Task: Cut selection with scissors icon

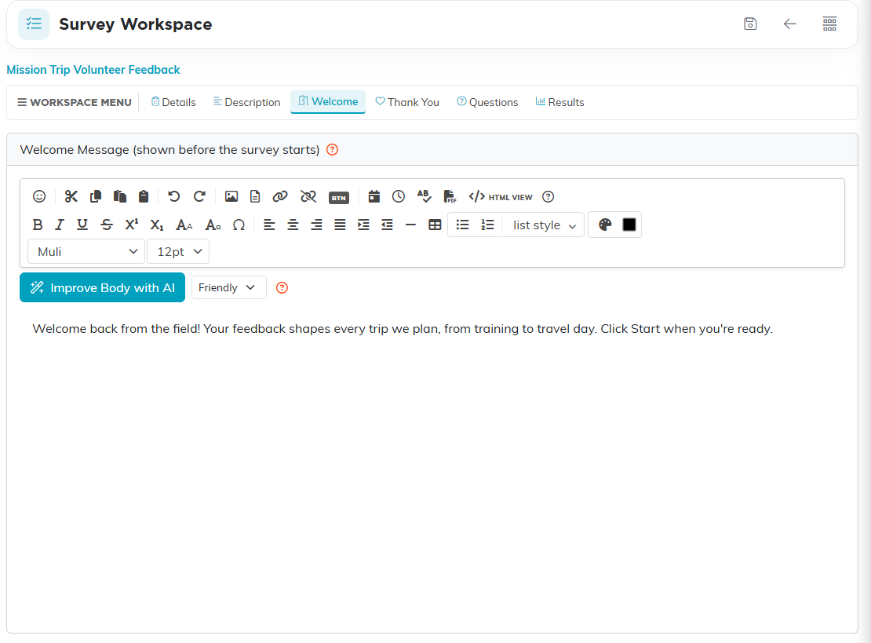Action: (71, 196)
